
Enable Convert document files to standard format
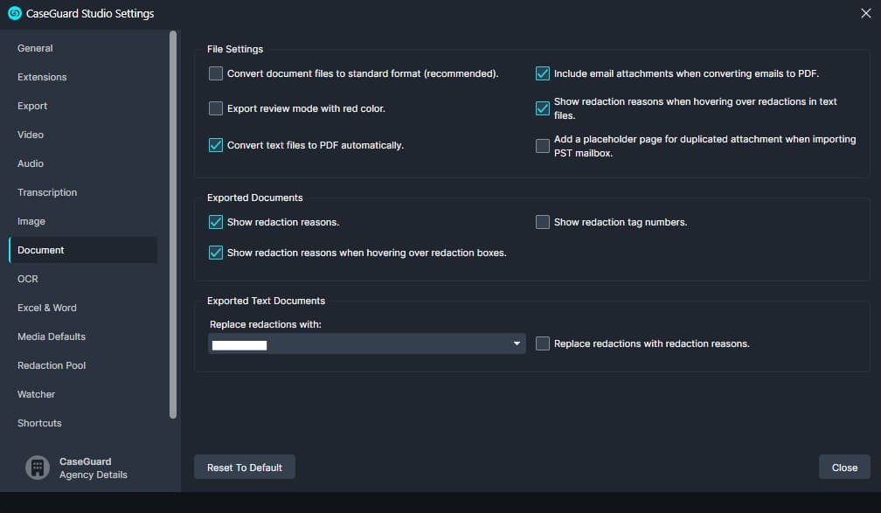point(216,73)
